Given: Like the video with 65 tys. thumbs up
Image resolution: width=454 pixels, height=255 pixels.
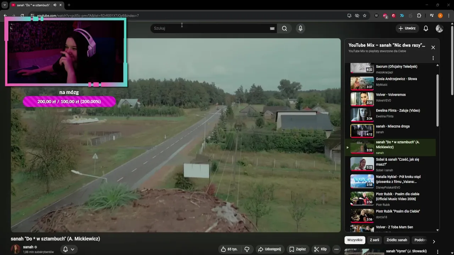Looking at the screenshot, I should (229, 249).
